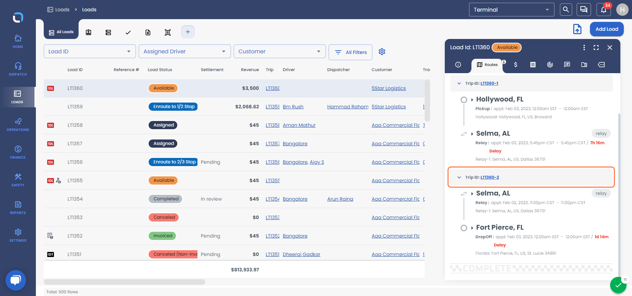
Task: Collapse Trip ID LT1360-1 section
Action: point(459,83)
